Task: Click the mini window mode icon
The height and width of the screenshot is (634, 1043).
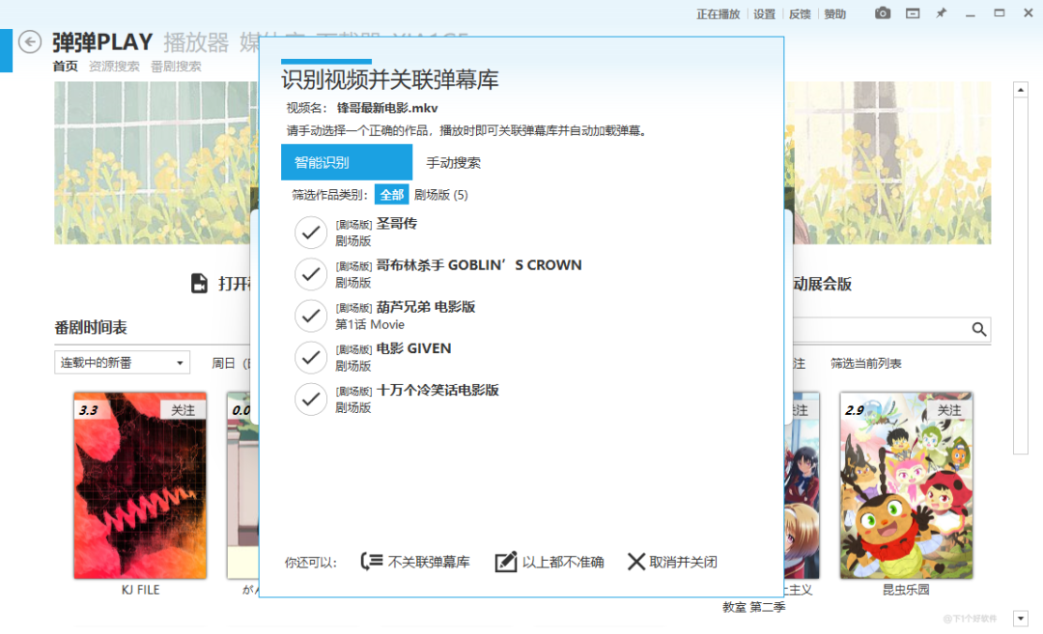Action: point(912,14)
